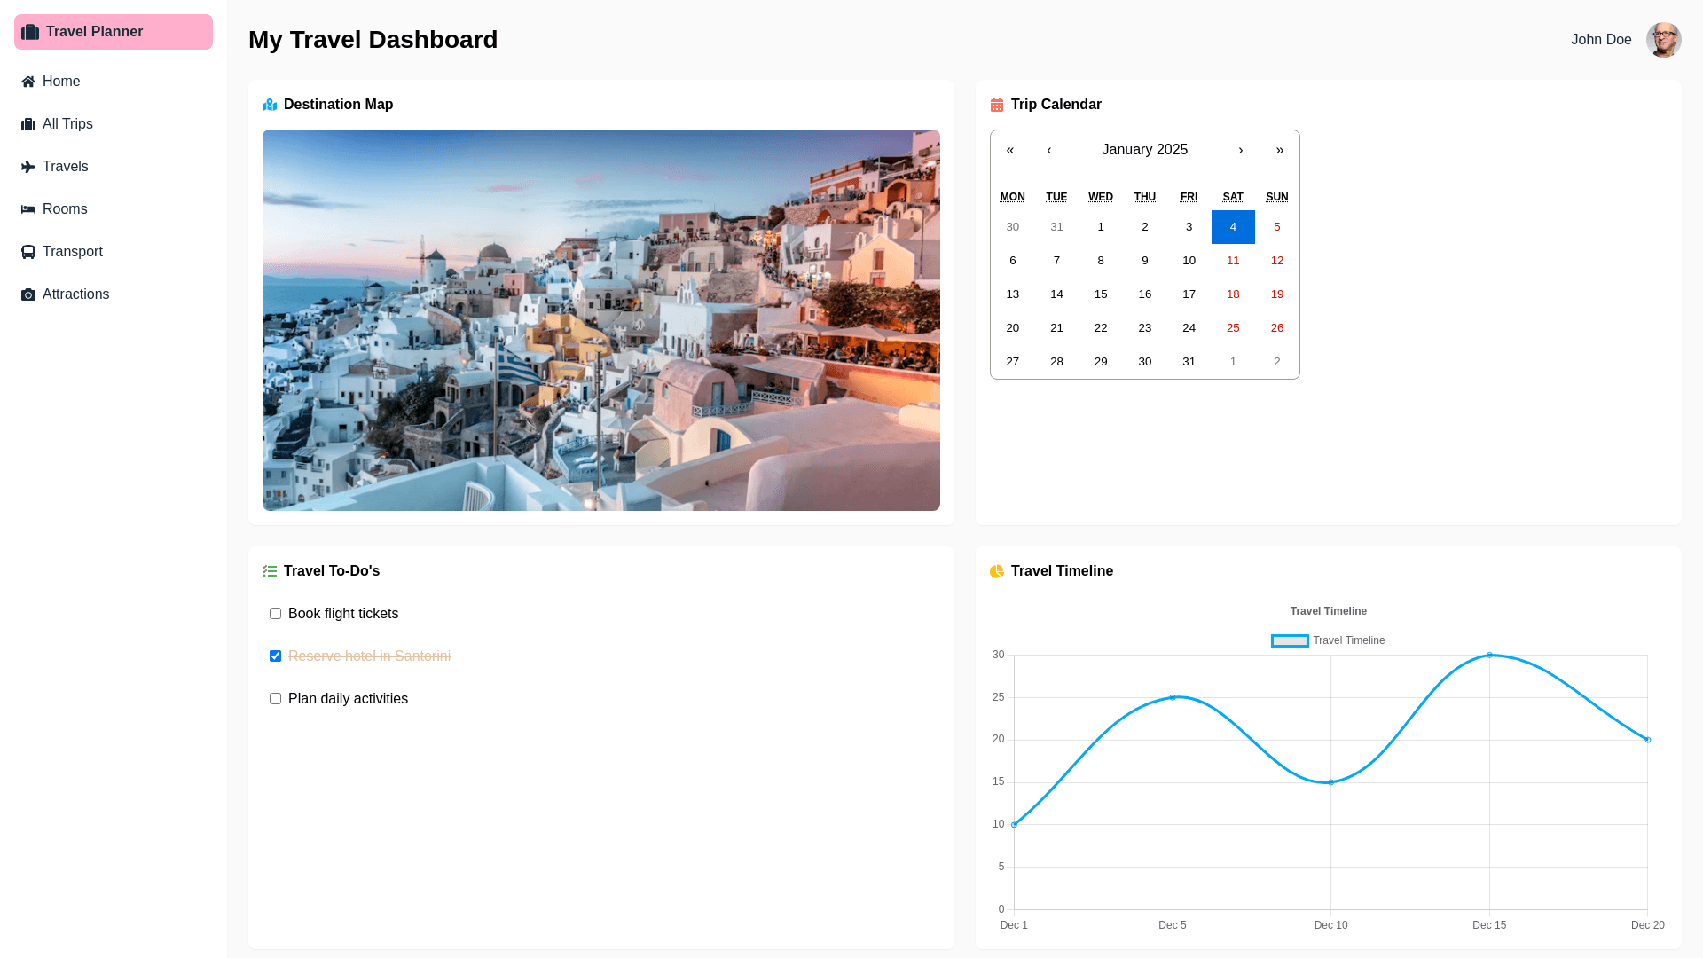This screenshot has width=1703, height=958.
Task: Tick the Plan daily activities checkbox
Action: coord(275,699)
